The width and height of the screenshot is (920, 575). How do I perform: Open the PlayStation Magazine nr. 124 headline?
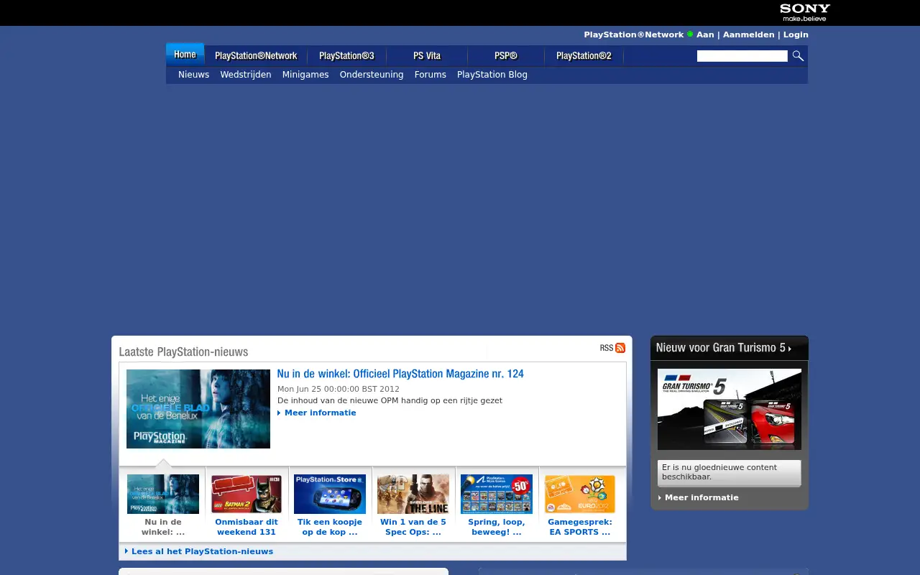pyautogui.click(x=400, y=374)
